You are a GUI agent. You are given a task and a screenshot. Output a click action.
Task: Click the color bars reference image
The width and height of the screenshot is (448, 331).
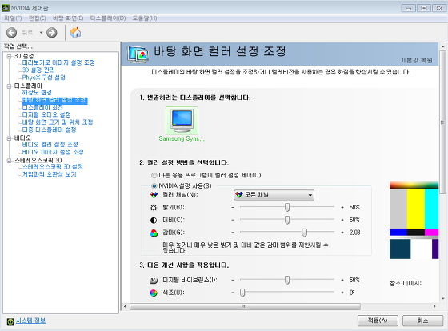[414, 220]
